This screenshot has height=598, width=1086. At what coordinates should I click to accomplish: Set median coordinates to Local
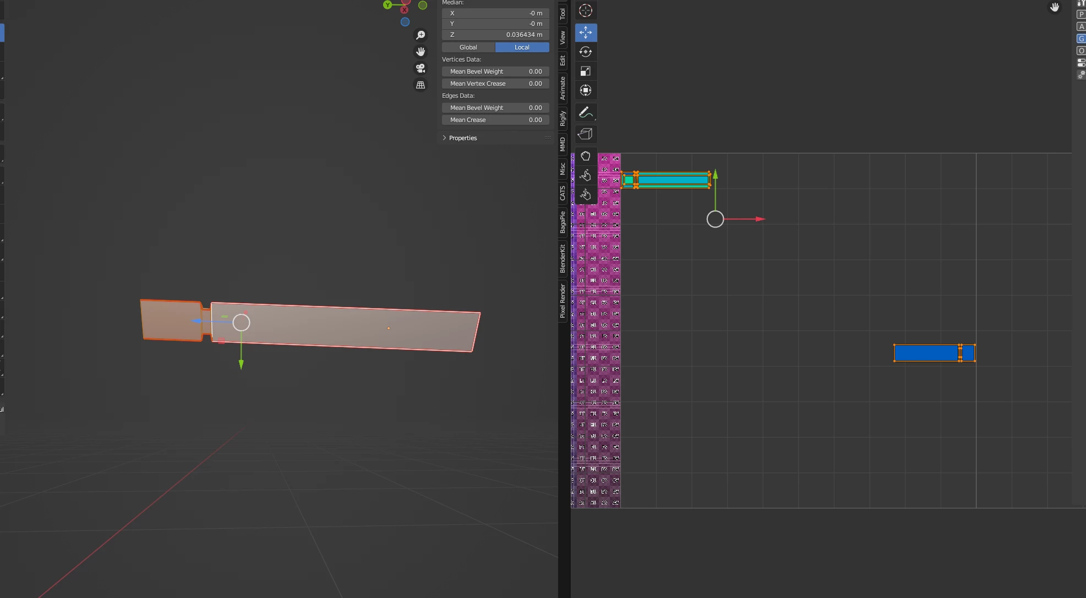[x=522, y=47]
